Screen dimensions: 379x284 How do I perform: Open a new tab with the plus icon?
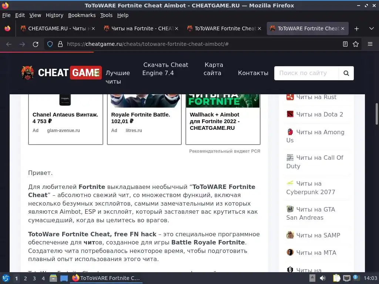356,29
